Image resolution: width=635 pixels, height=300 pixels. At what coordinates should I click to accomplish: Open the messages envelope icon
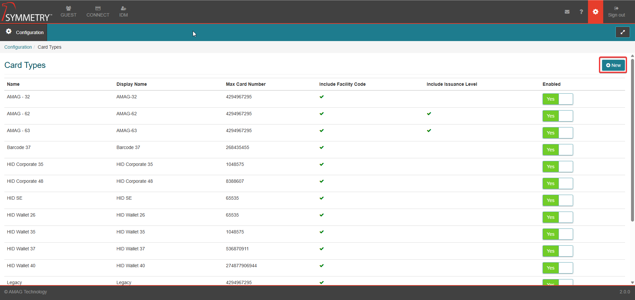pyautogui.click(x=567, y=12)
